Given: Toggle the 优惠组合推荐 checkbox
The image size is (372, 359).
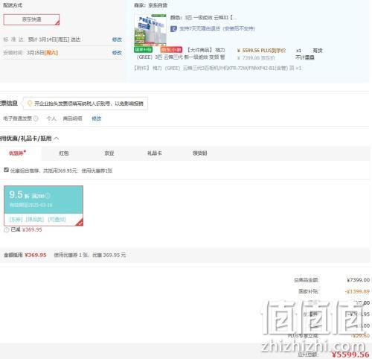Looking at the screenshot, I should [6, 170].
